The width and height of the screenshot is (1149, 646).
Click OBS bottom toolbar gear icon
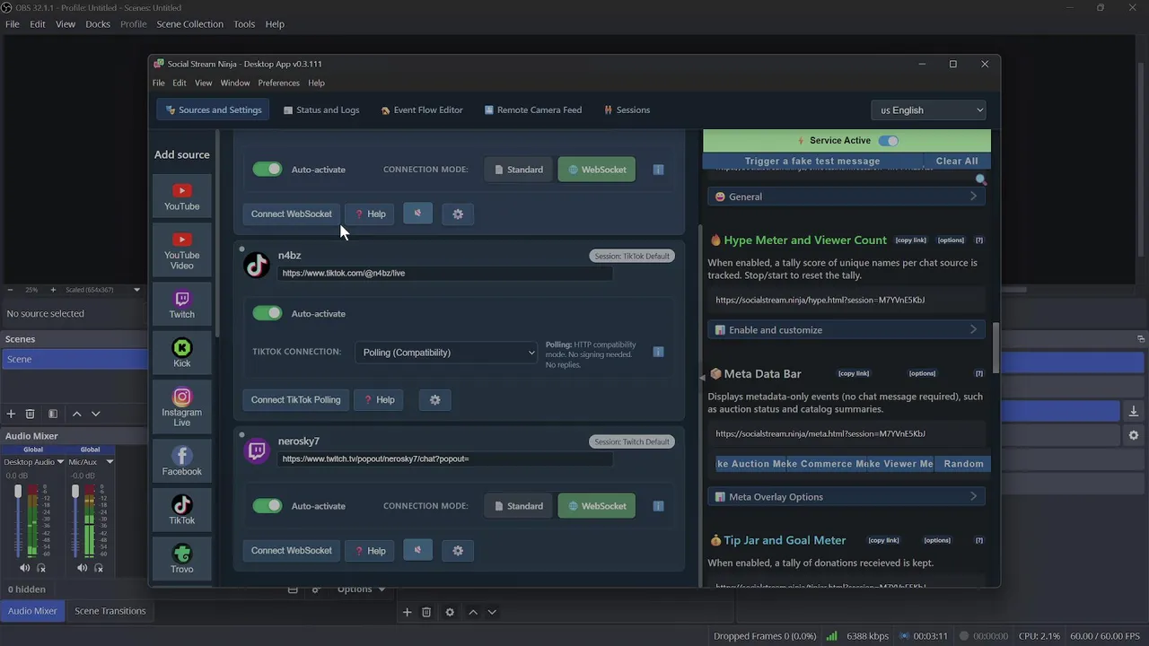click(450, 612)
